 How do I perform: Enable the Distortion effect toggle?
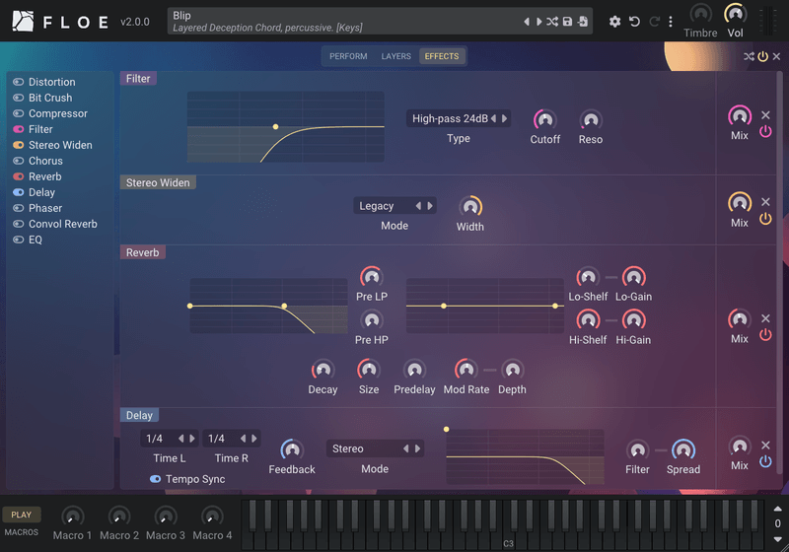pos(19,82)
